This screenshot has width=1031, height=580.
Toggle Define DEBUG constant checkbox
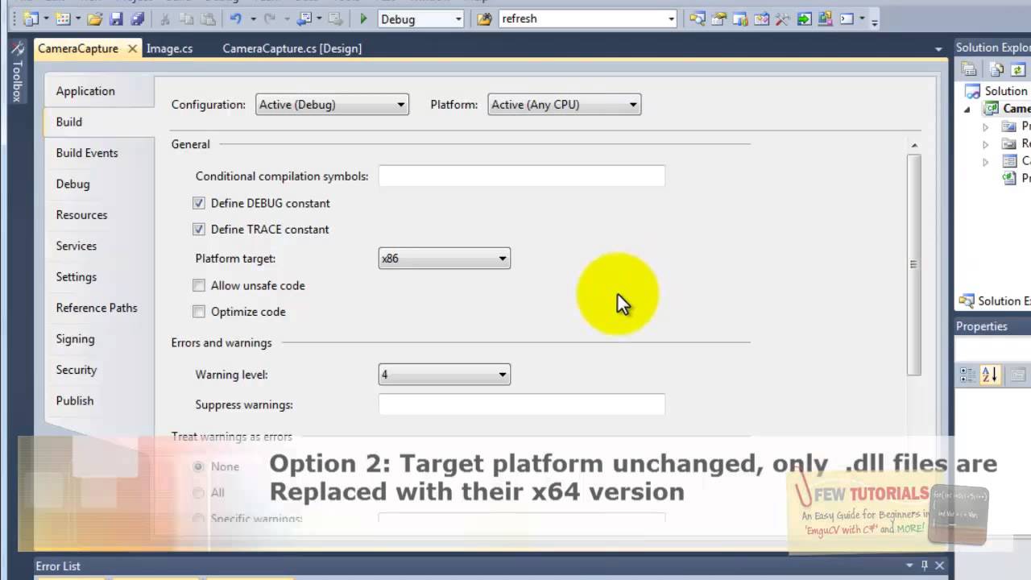click(x=199, y=203)
